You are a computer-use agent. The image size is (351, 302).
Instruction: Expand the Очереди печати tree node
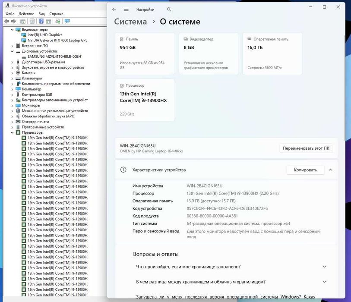coord(13,122)
